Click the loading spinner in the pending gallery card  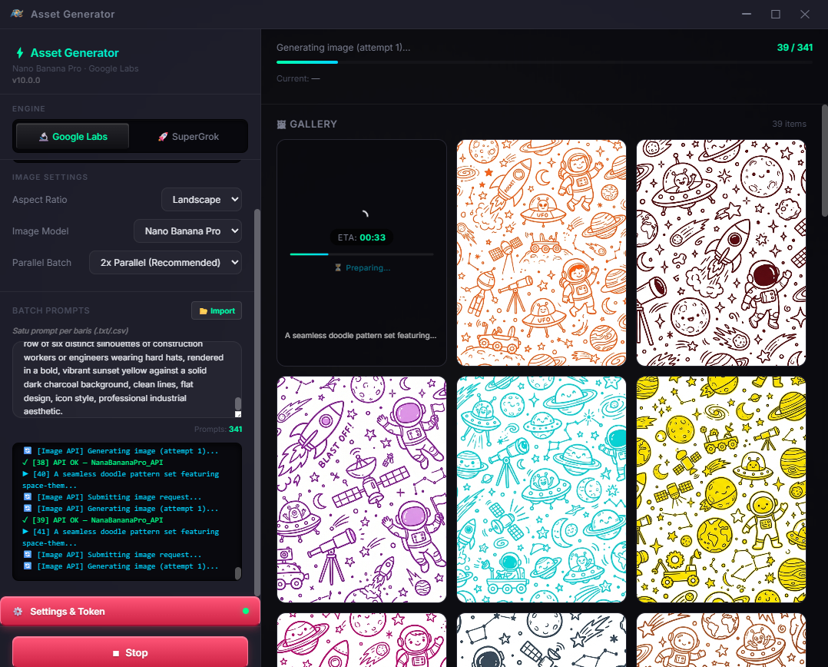click(364, 214)
